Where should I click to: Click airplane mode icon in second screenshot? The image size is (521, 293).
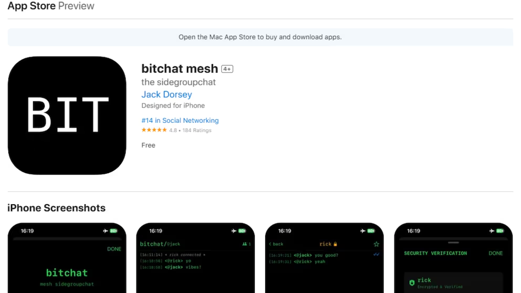click(234, 231)
